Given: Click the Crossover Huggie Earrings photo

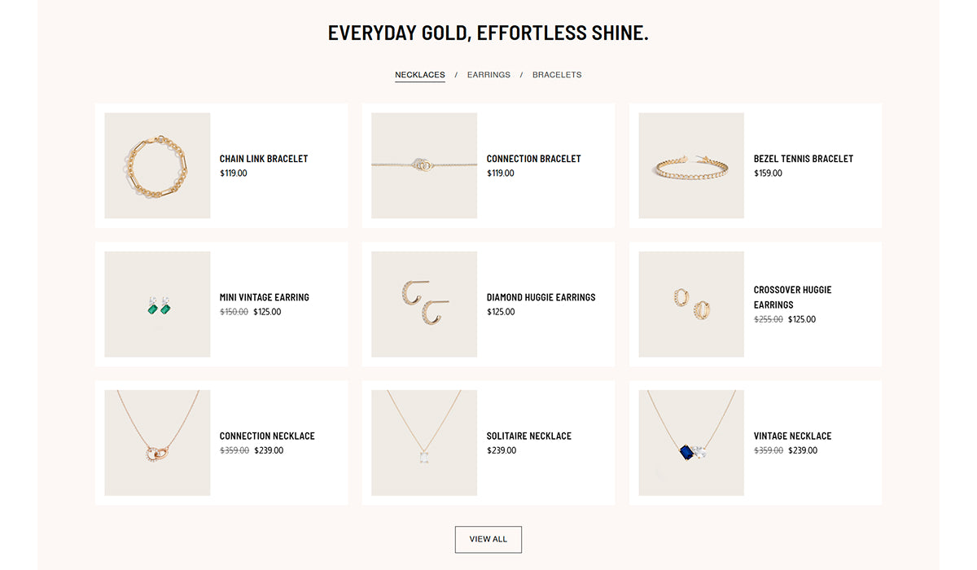Looking at the screenshot, I should click(x=690, y=304).
